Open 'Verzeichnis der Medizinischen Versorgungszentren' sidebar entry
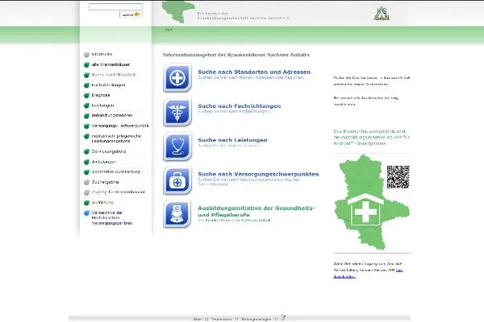The width and height of the screenshot is (484, 322). [112, 218]
